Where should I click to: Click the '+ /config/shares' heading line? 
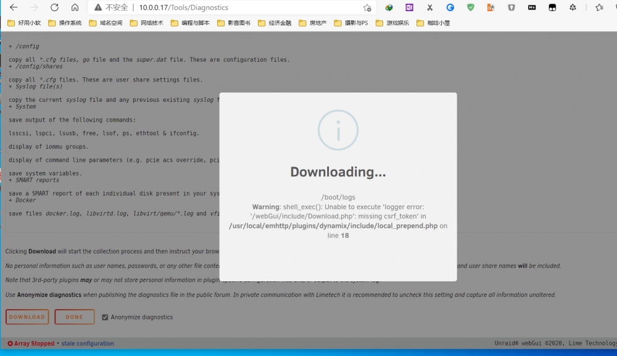tap(36, 67)
